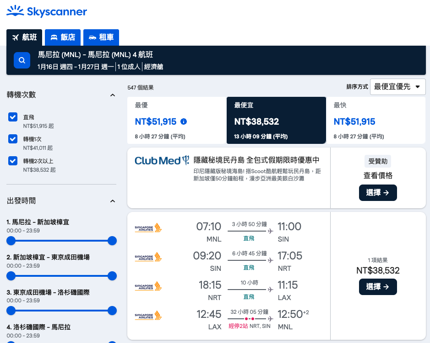Click left slider handle for 馬尼拉 – 新加坡樟宜
430x343 pixels.
pyautogui.click(x=11, y=241)
